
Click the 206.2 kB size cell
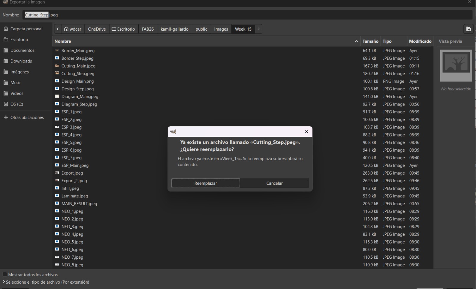coord(370,204)
